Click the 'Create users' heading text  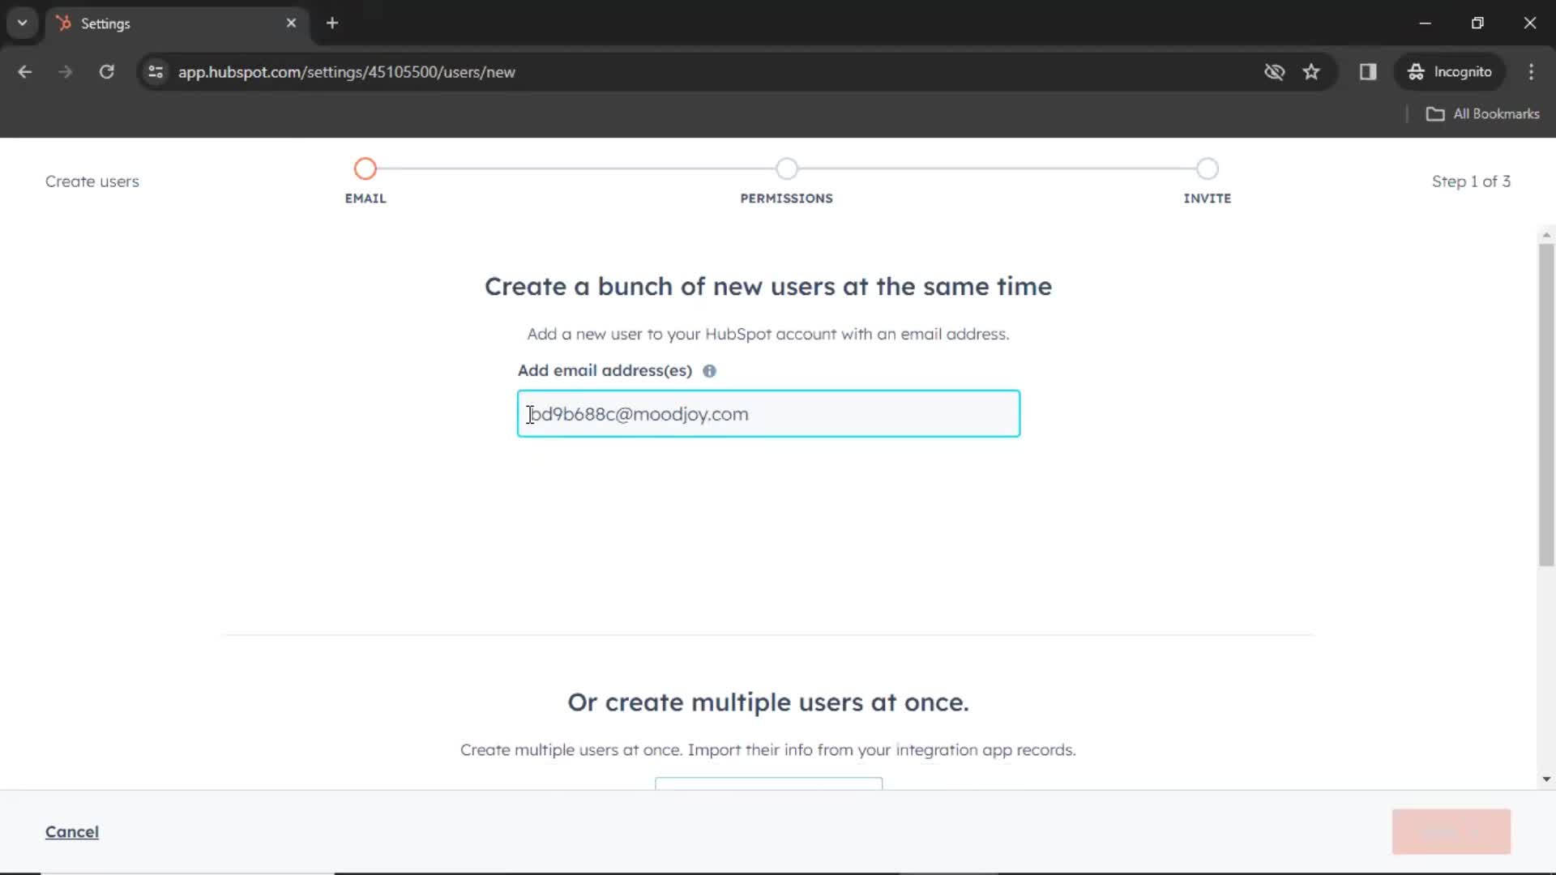(92, 181)
